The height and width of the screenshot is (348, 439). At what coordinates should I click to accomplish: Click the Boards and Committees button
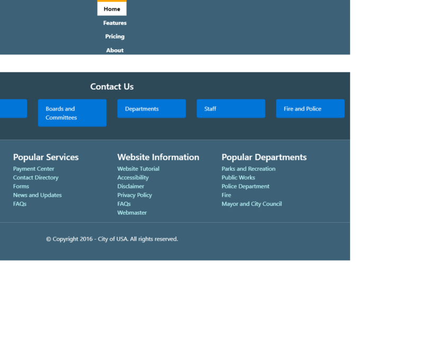[72, 113]
